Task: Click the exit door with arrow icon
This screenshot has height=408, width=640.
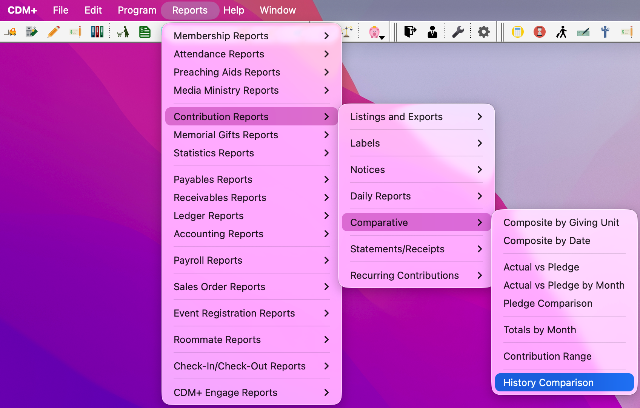Action: pyautogui.click(x=410, y=32)
